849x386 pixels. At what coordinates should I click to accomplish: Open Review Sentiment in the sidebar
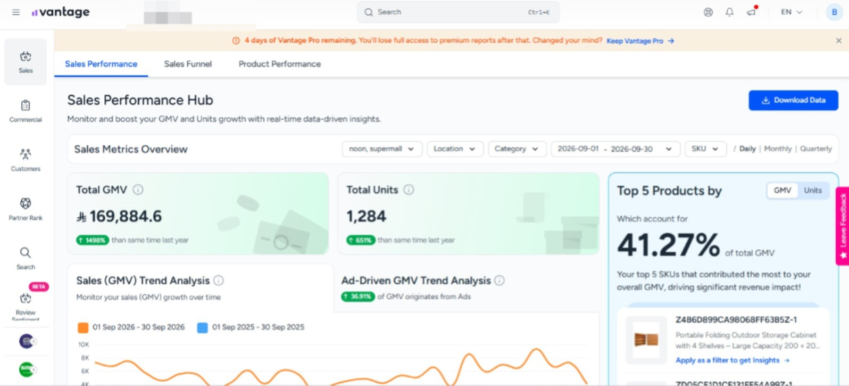[x=26, y=306]
